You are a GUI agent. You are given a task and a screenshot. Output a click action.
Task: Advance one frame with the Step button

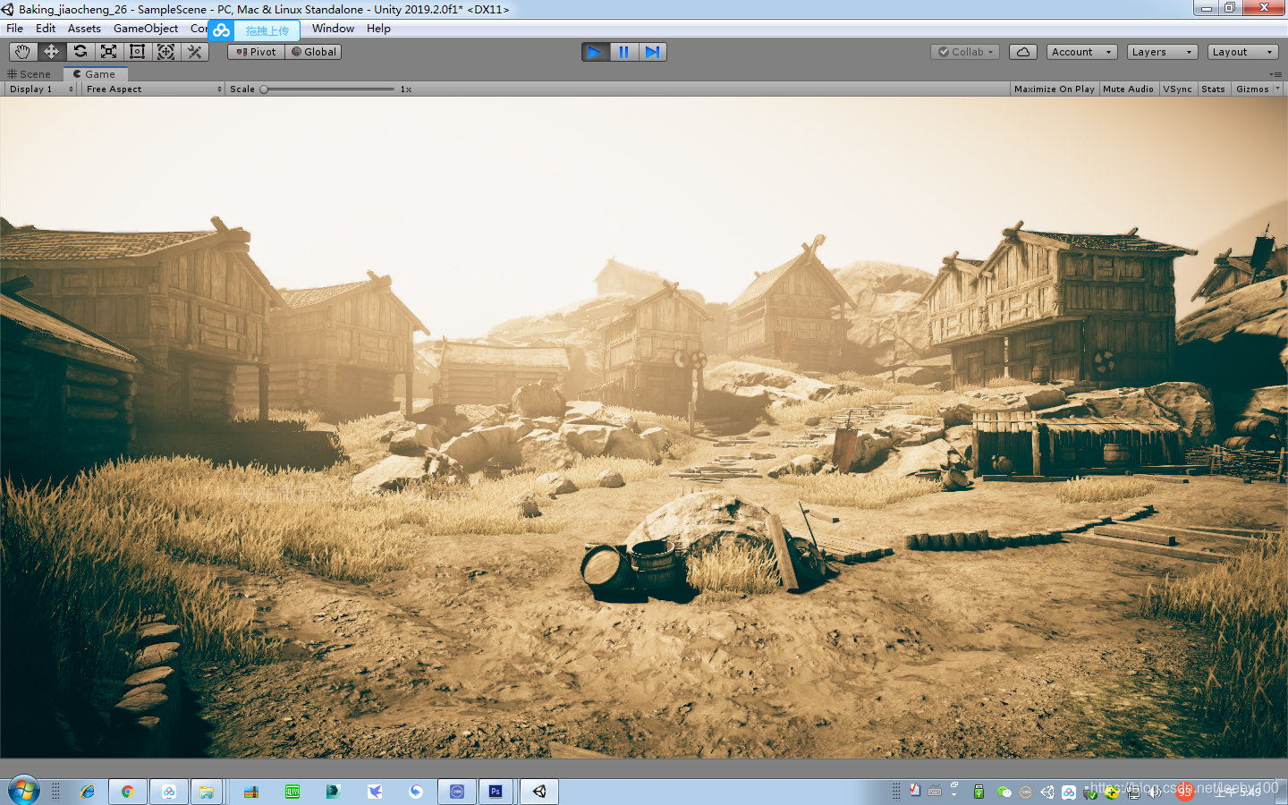[x=652, y=52]
